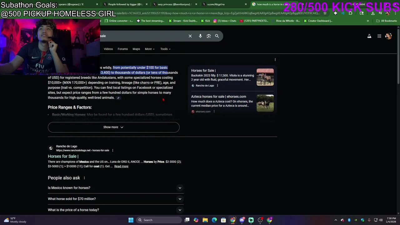400x225 pixels.
Task: Click the Buckskin filly horse thumbnail
Action: 265,77
